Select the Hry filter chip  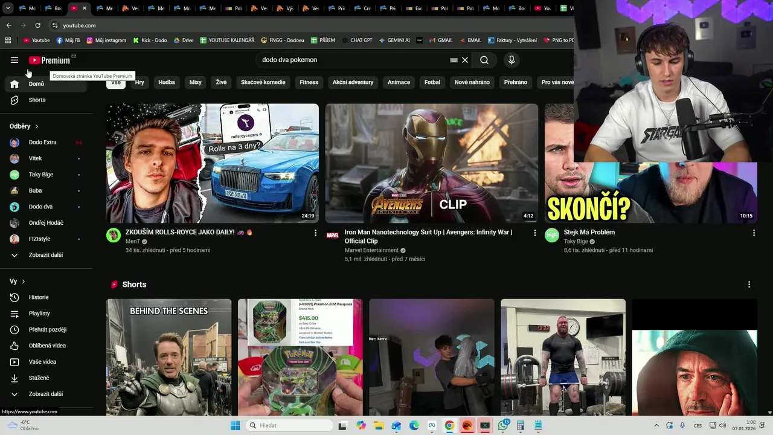(x=140, y=82)
